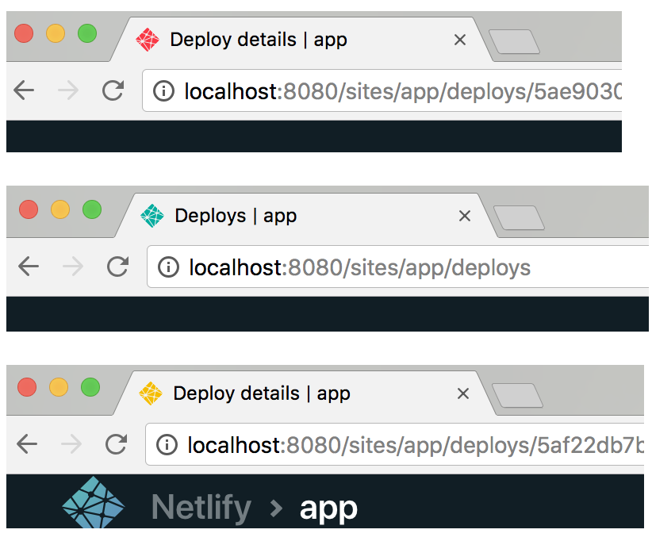Go back in the window with URL ending 5ae9030
Viewport: 652px width, 541px height.
(25, 90)
